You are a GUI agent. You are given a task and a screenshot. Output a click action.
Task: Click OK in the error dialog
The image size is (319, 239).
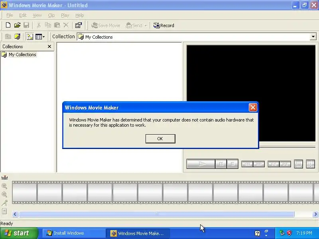coord(160,139)
